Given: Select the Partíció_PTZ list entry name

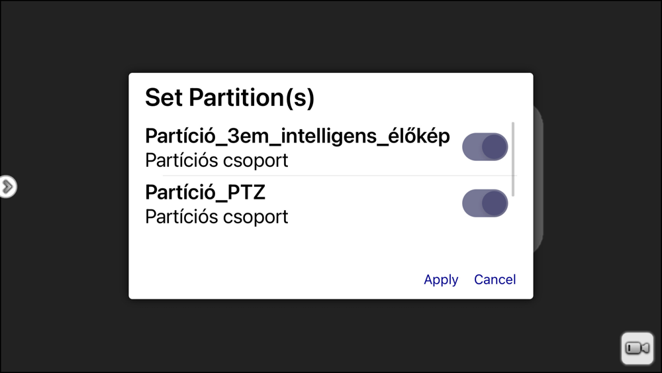Looking at the screenshot, I should [205, 192].
